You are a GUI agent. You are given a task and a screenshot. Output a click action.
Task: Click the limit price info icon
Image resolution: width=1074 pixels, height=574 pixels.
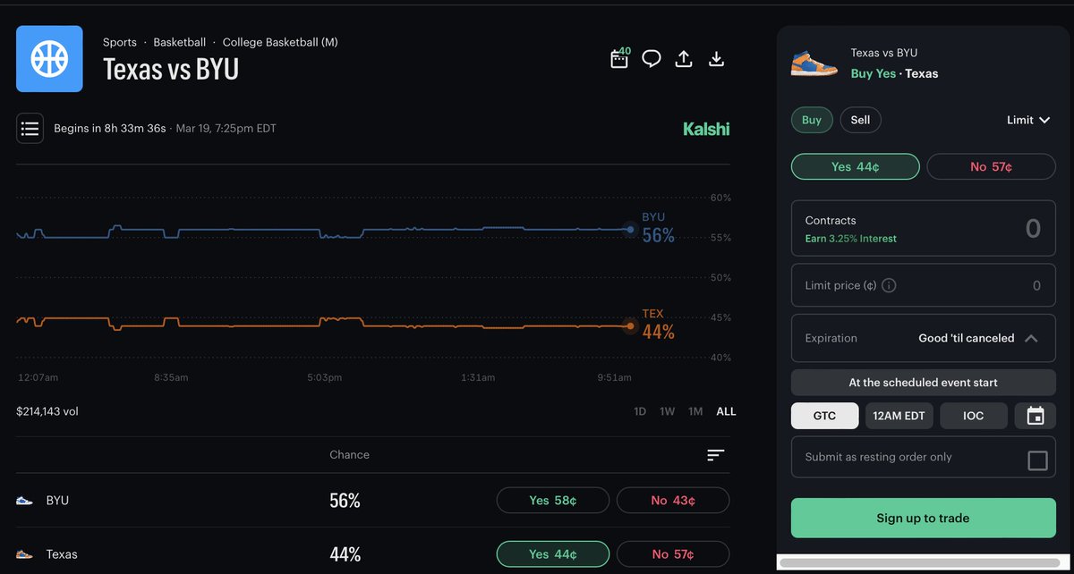(x=889, y=286)
